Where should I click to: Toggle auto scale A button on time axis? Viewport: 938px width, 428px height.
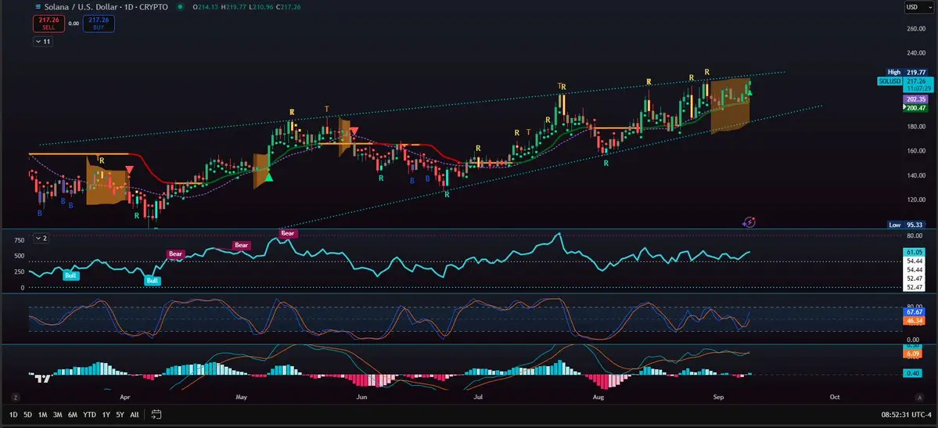(x=919, y=397)
